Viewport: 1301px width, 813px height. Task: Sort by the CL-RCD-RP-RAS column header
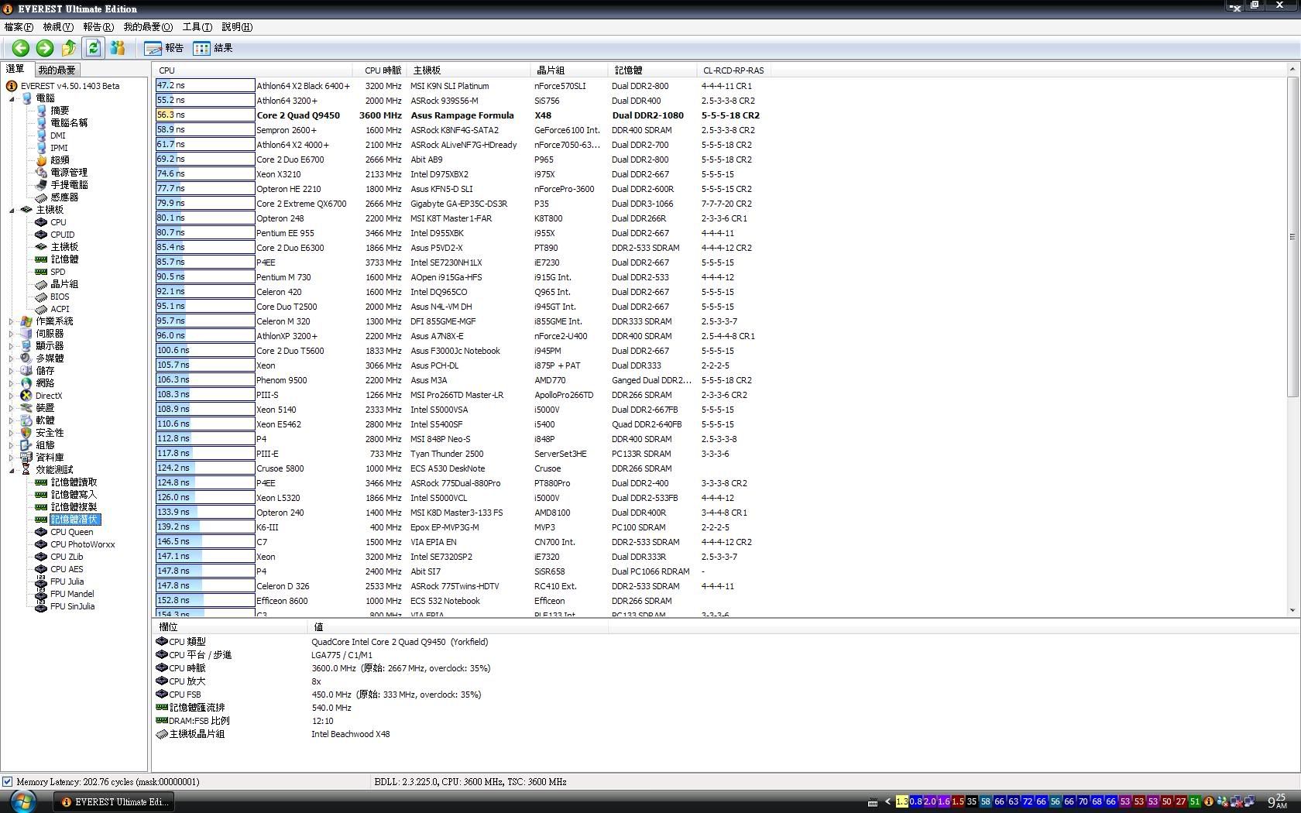coord(733,70)
